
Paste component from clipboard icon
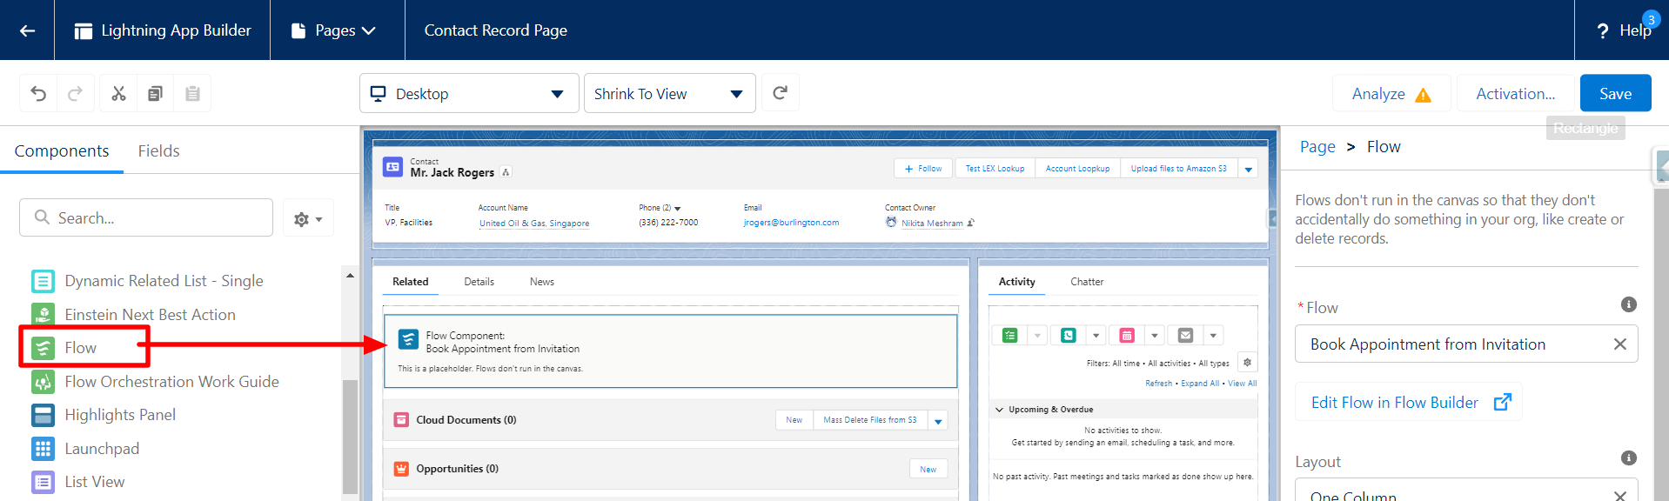pos(192,93)
